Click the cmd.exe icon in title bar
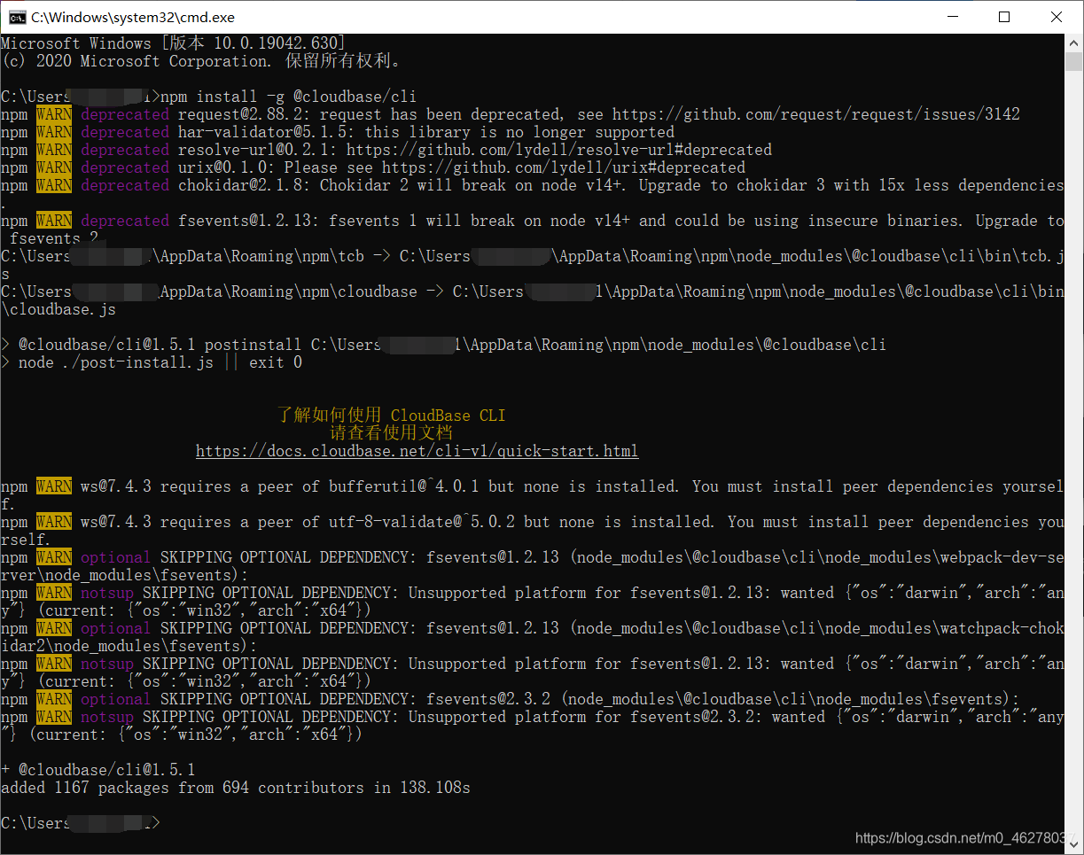The image size is (1084, 855). [x=17, y=17]
